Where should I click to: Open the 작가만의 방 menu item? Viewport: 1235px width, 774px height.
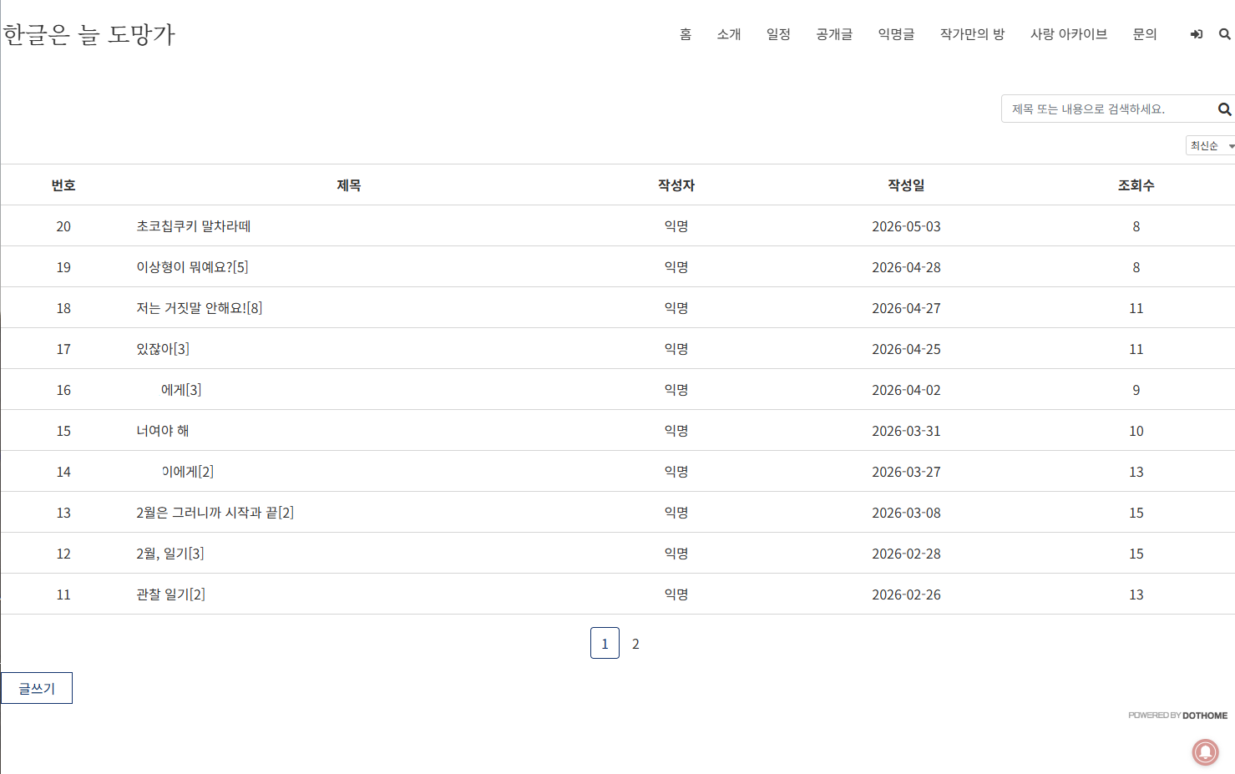[x=972, y=34]
